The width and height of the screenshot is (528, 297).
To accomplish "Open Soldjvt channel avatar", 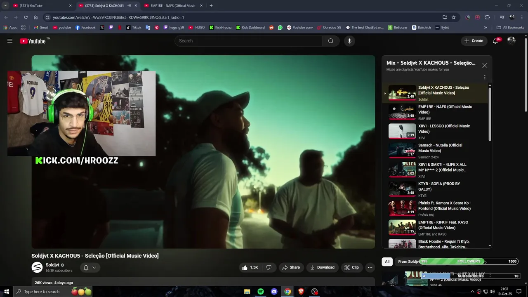I will pyautogui.click(x=37, y=267).
